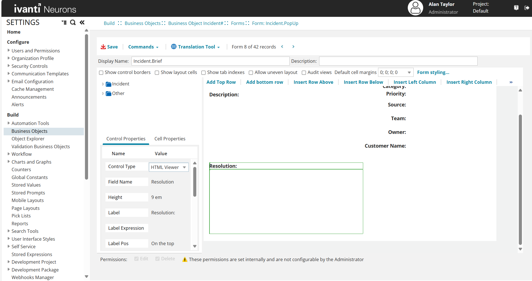Open the Commands menu

(143, 47)
